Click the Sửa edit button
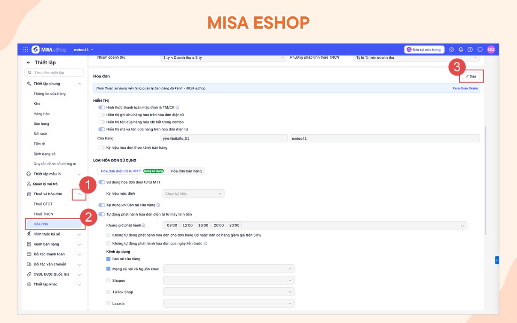The width and height of the screenshot is (517, 323). tap(471, 76)
